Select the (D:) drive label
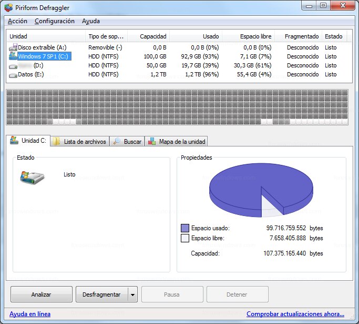 (38, 65)
